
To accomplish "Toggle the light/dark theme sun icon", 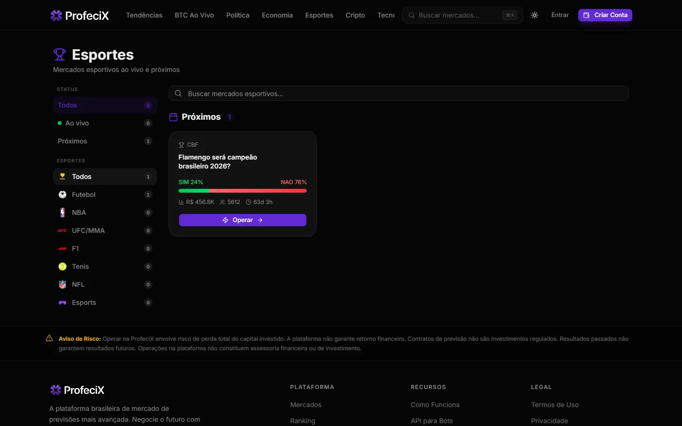I will (x=535, y=15).
